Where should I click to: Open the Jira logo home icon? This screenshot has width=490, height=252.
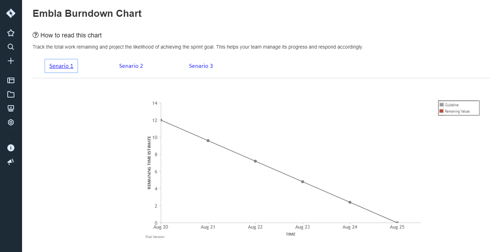[11, 13]
